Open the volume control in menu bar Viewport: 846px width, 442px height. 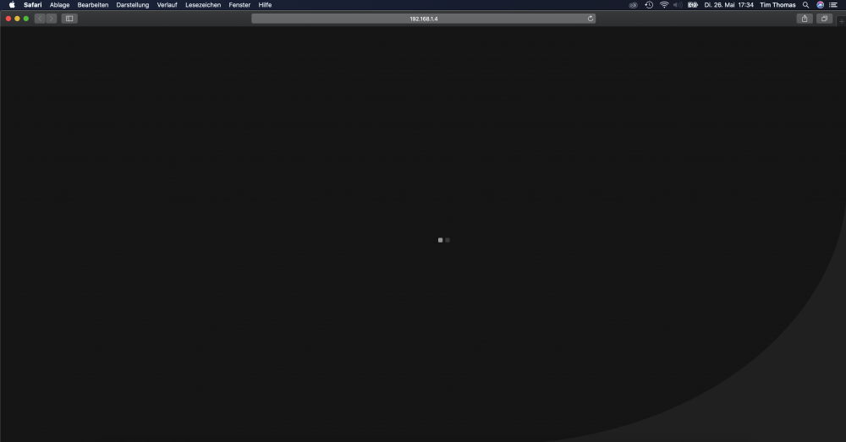click(678, 5)
